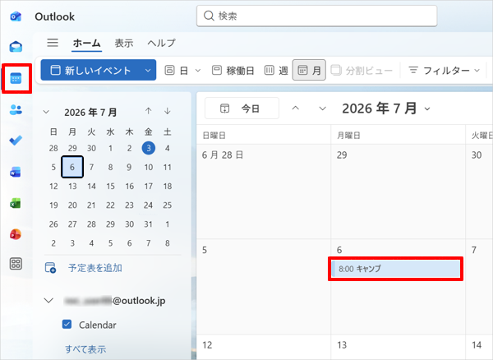The height and width of the screenshot is (360, 493).
Task: Click the day 13 cell in month grid
Action: [398, 347]
